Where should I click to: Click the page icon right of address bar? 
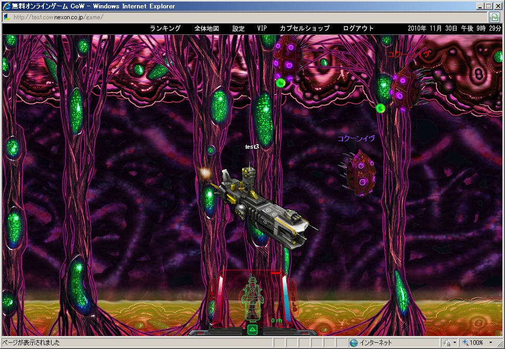pyautogui.click(x=495, y=17)
